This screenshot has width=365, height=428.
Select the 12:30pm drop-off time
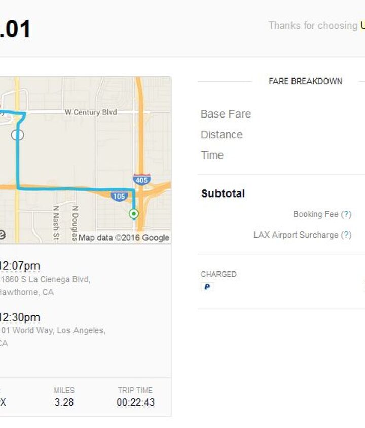point(20,317)
